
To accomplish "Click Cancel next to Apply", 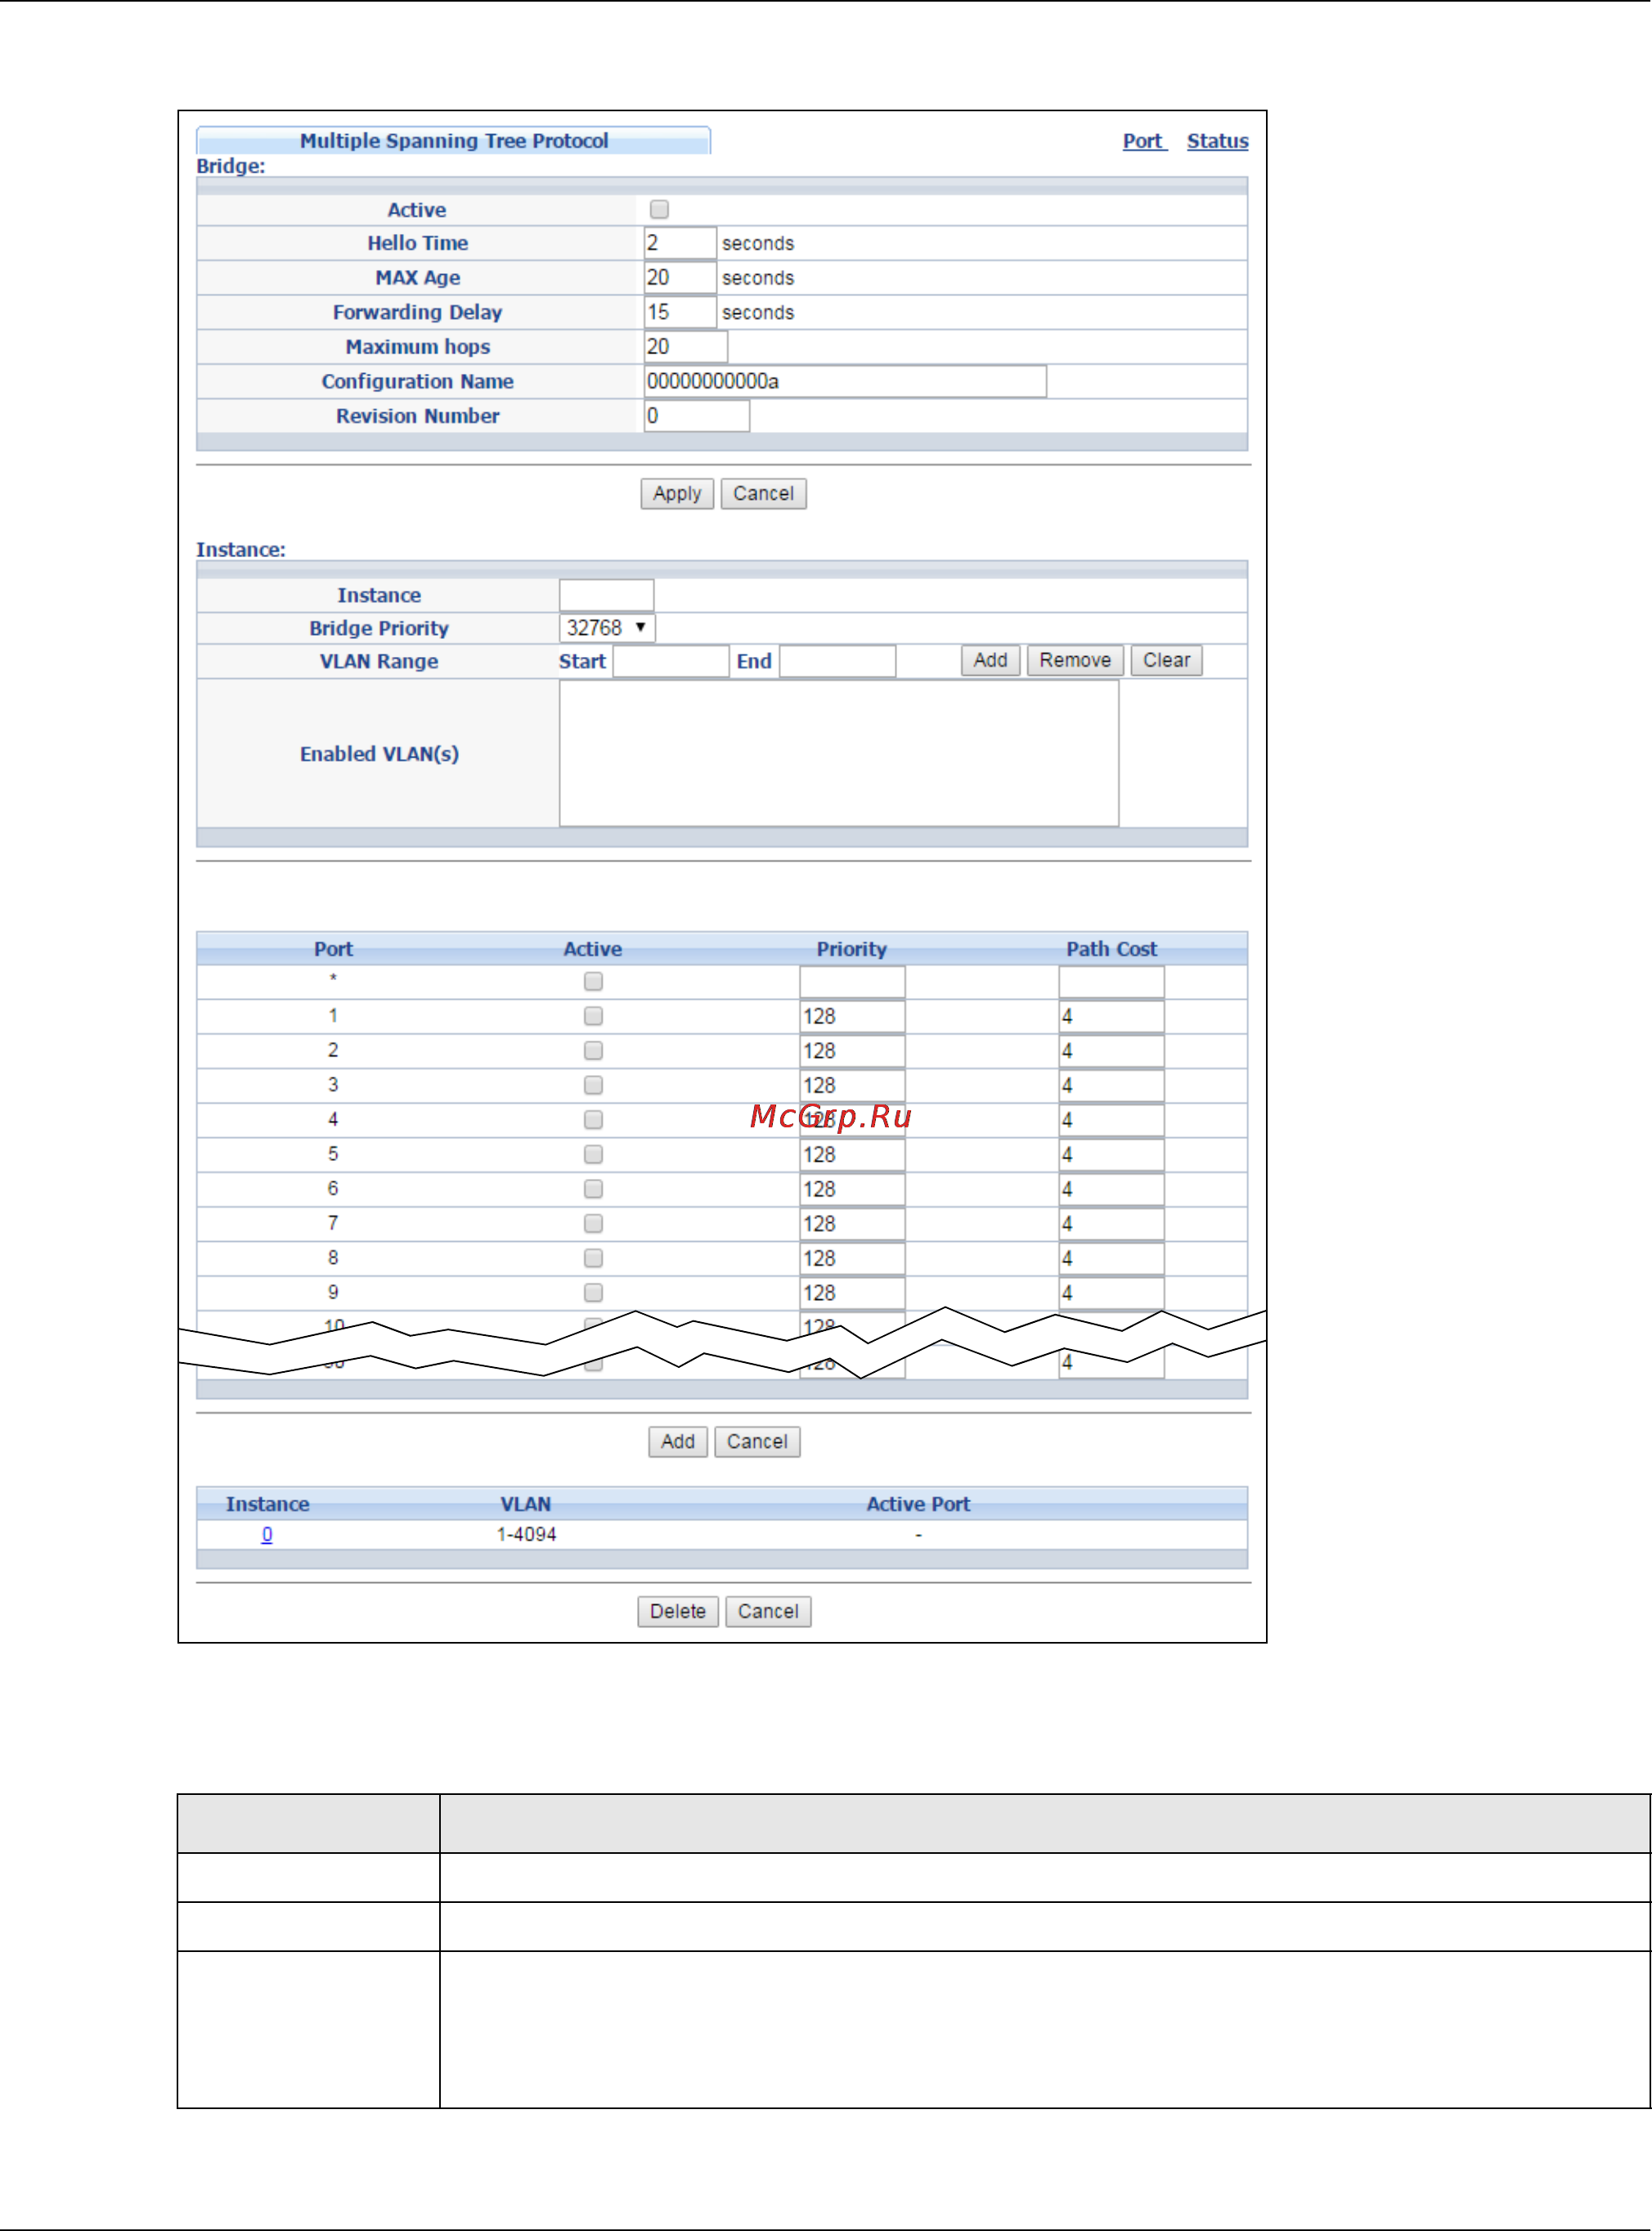I will [763, 494].
